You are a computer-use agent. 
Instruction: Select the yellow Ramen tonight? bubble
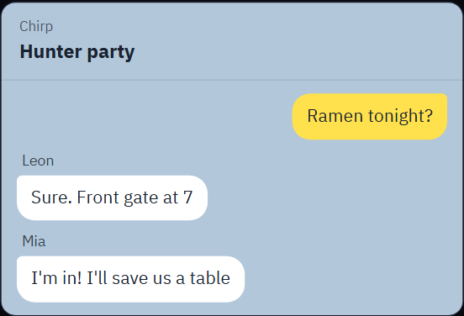coord(370,116)
